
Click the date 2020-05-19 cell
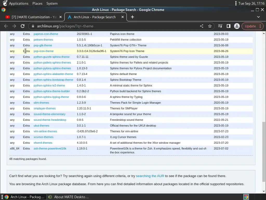click(221, 103)
